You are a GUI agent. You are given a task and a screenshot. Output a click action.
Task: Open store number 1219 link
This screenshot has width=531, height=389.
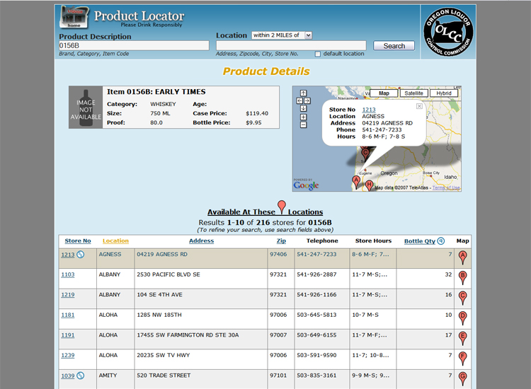click(68, 295)
